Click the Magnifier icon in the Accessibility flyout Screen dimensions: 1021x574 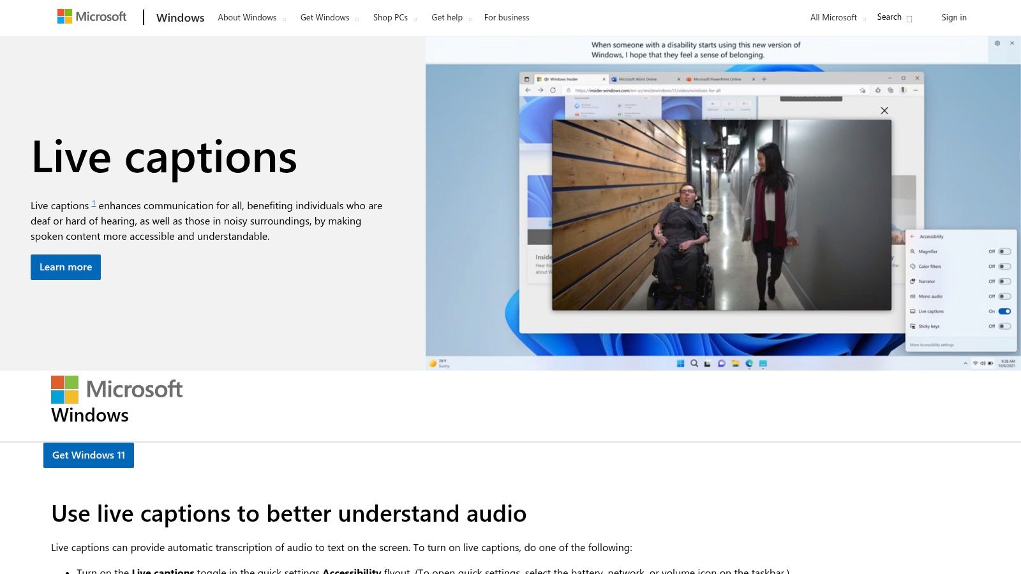(913, 251)
